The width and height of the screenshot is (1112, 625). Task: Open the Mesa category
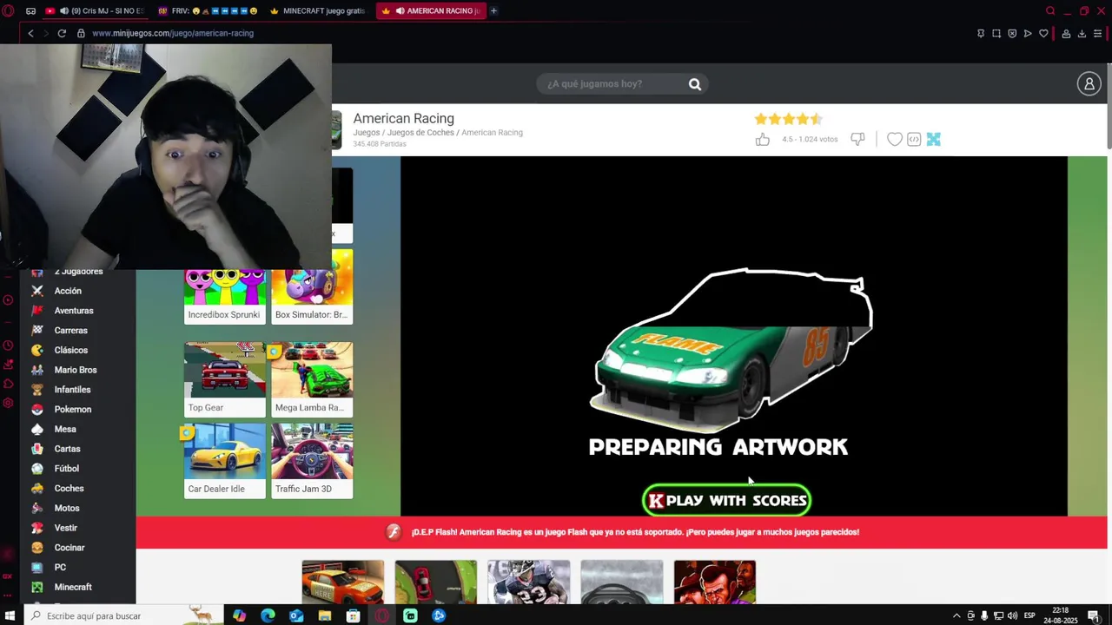point(65,429)
